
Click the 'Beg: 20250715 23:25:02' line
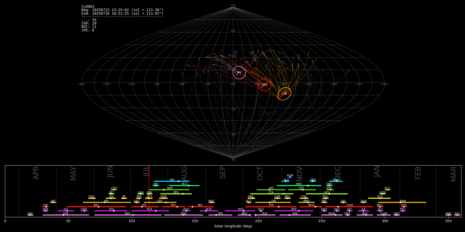[122, 10]
